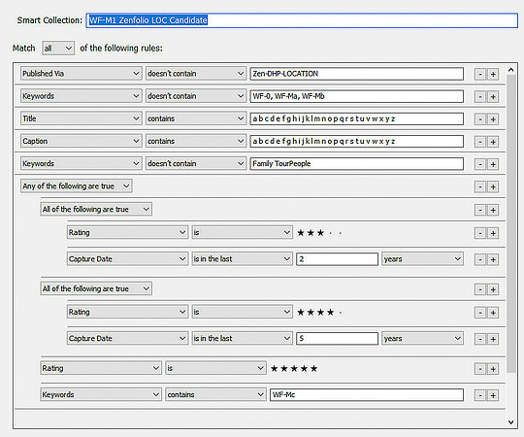Click the Title alphabet text field
This screenshot has width=524, height=437.
tap(356, 118)
